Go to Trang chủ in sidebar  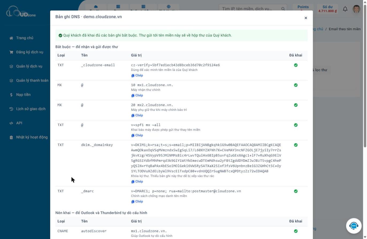pos(25,38)
